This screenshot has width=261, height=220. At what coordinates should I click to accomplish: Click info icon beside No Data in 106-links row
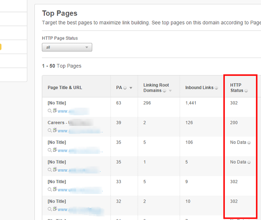coord(249,143)
